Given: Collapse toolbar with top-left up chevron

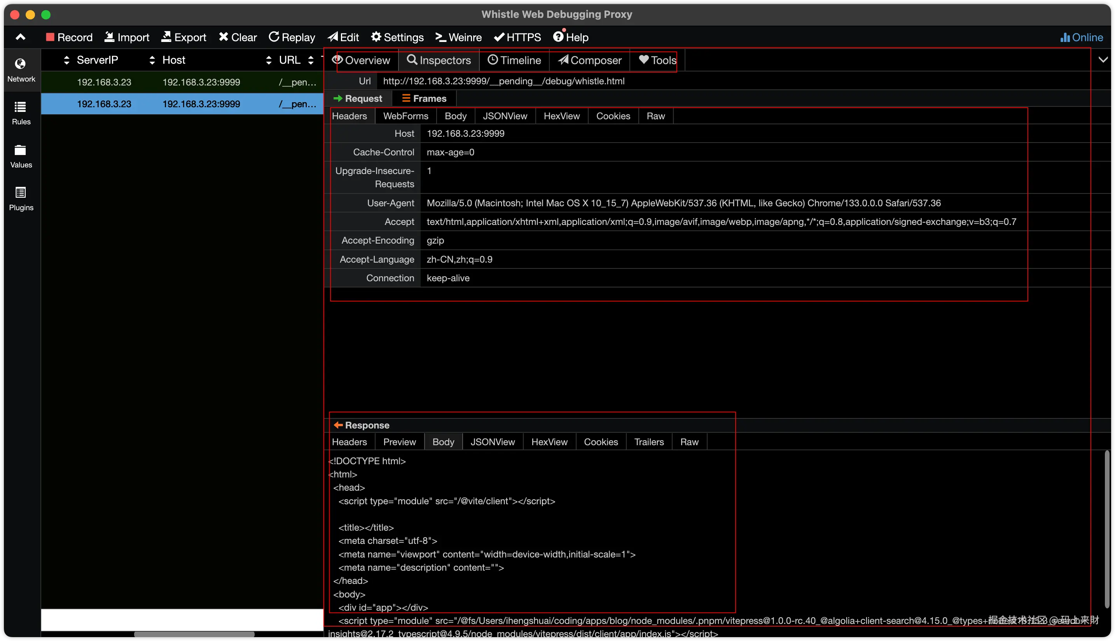Looking at the screenshot, I should pos(20,37).
